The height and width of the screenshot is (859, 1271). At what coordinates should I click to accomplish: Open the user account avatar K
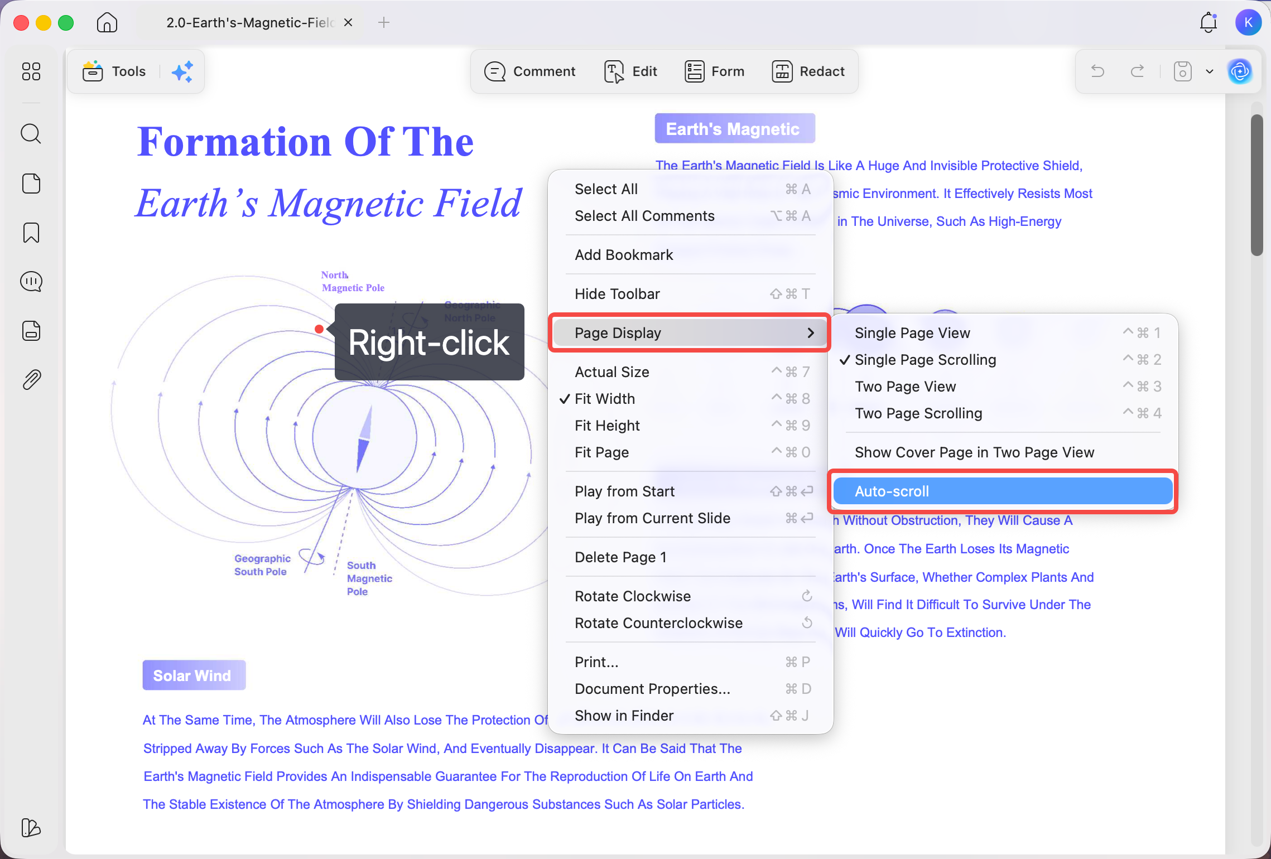pyautogui.click(x=1248, y=22)
